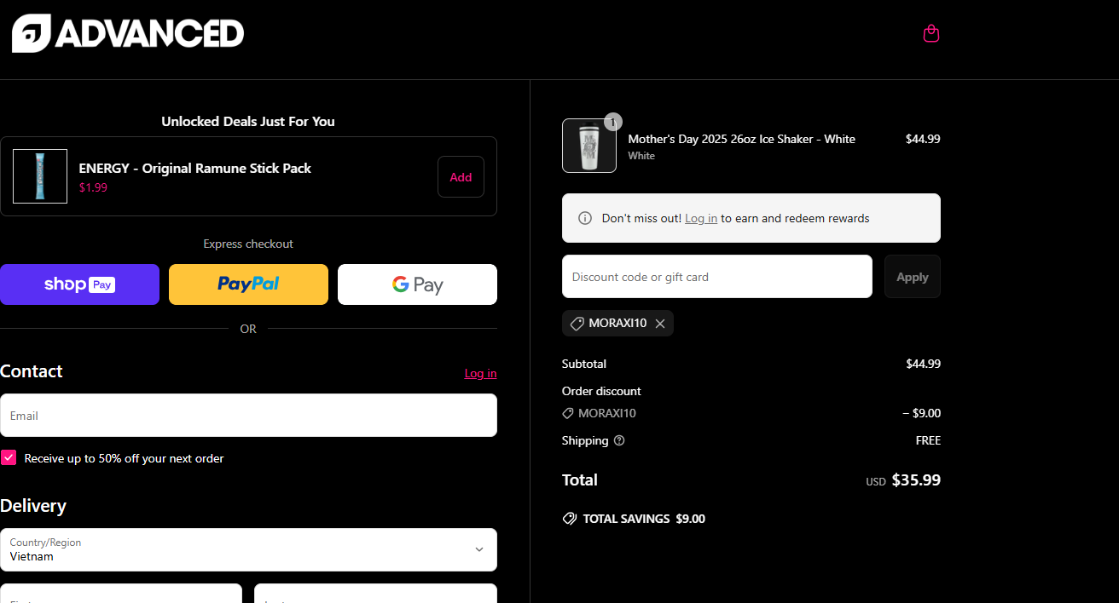Click the $1.99 deal price
Screen dimensions: 1119x603
[x=93, y=187]
